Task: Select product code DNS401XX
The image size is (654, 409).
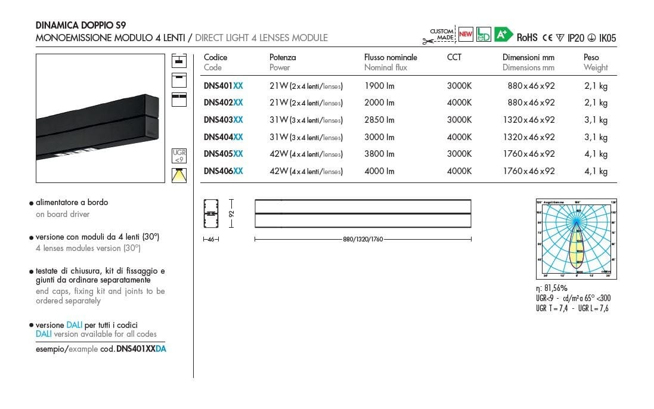Action: [223, 86]
